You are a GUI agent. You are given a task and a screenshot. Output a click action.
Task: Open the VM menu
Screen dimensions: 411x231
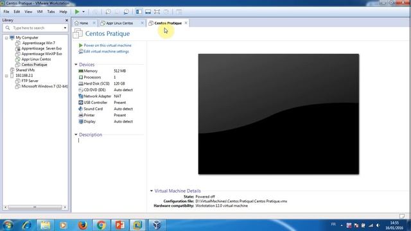point(40,12)
